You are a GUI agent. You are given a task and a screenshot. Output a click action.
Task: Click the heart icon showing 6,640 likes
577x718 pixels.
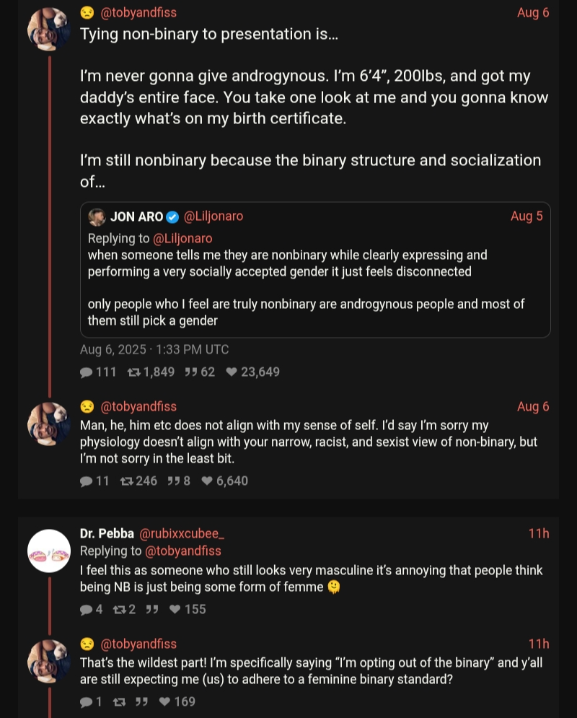(207, 481)
